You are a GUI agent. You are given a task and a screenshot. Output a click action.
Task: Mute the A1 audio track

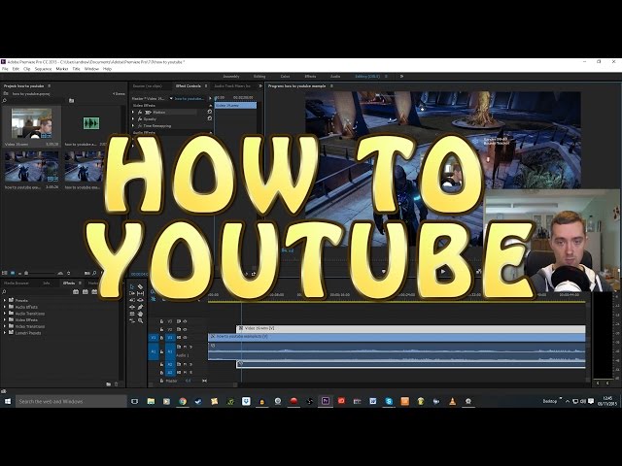(185, 347)
